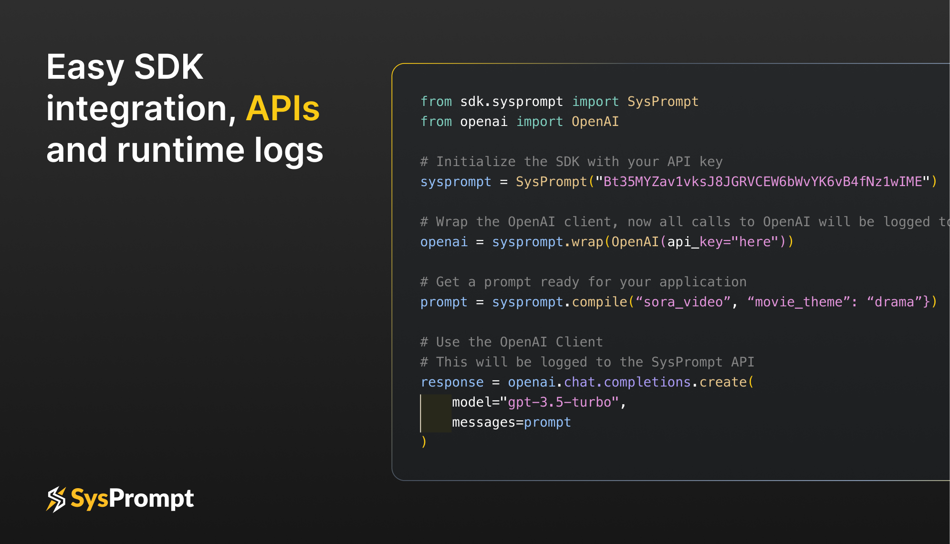
Task: Click the API key string in the SysPrompt constructor
Action: (x=762, y=182)
